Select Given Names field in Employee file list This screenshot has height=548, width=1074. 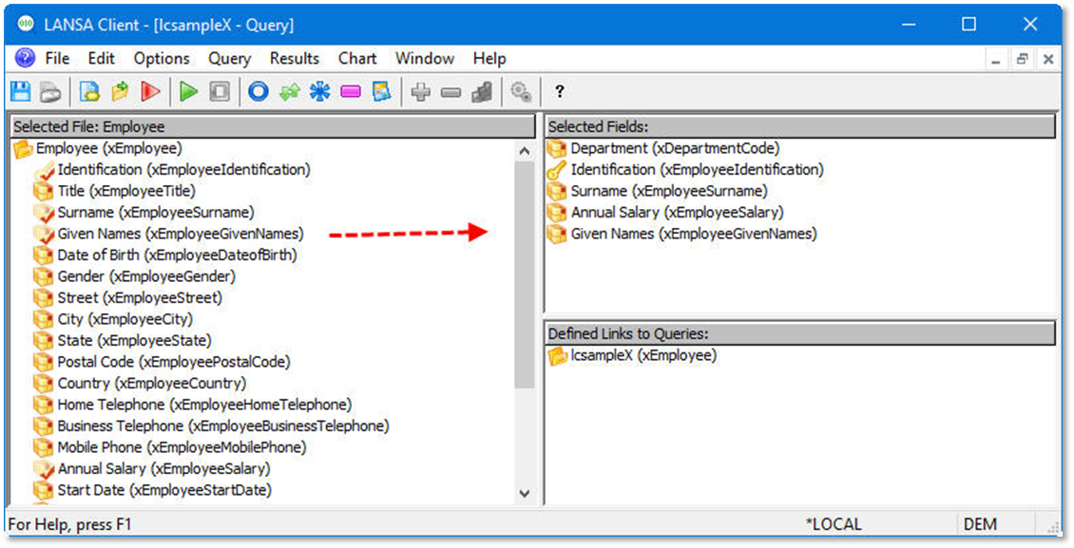pyautogui.click(x=168, y=234)
